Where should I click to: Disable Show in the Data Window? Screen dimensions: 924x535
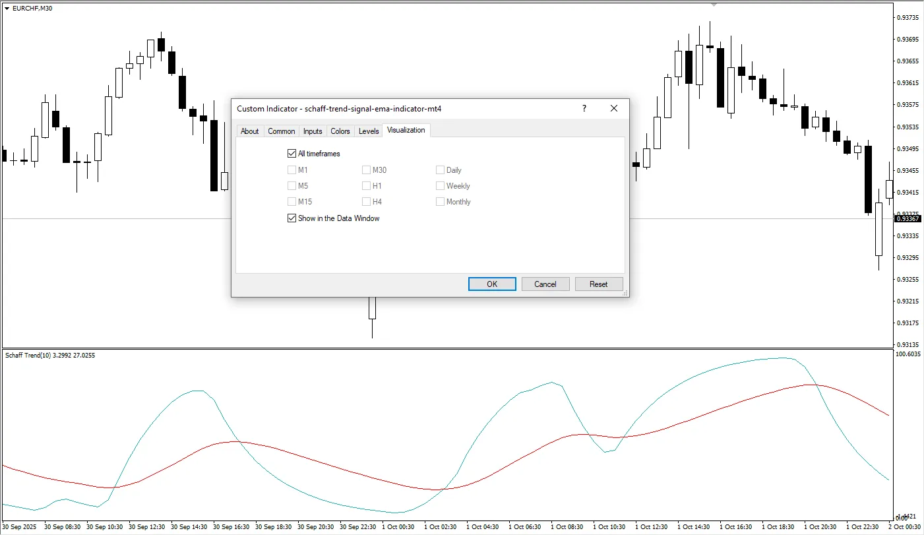[292, 218]
